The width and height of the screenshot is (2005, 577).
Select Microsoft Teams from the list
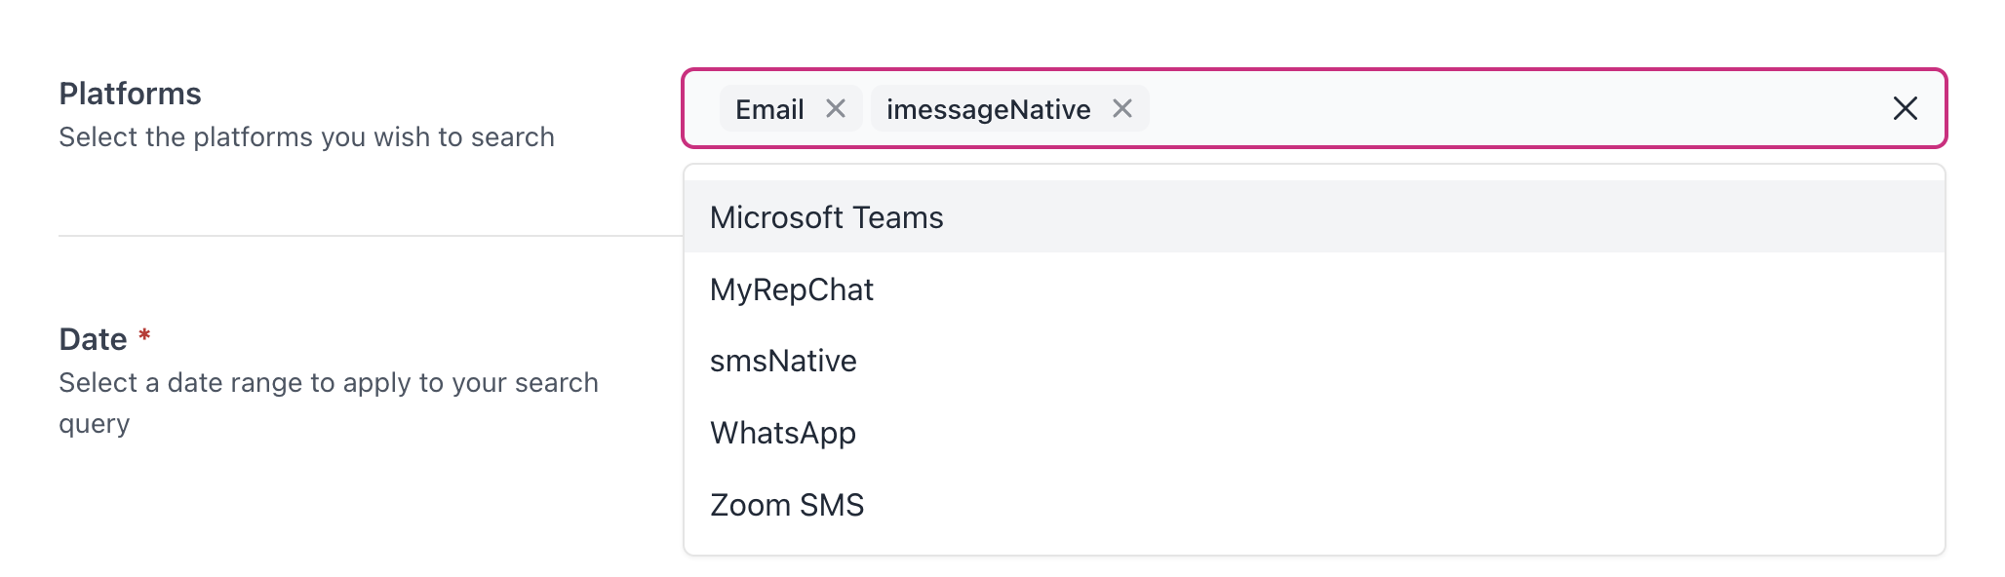click(x=827, y=217)
